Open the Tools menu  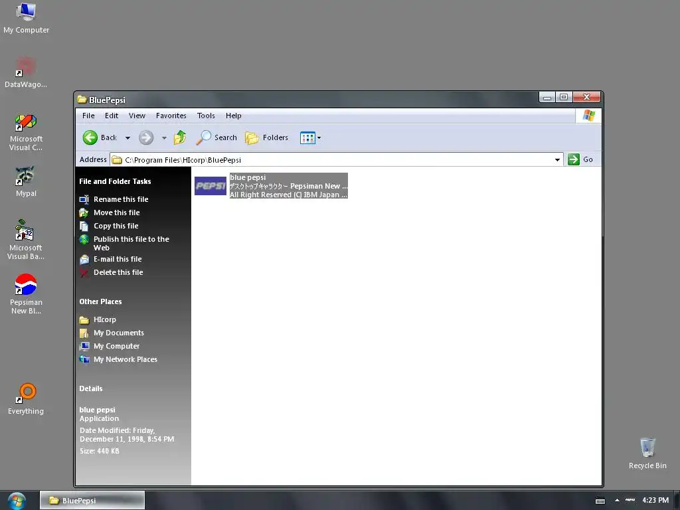coord(206,116)
